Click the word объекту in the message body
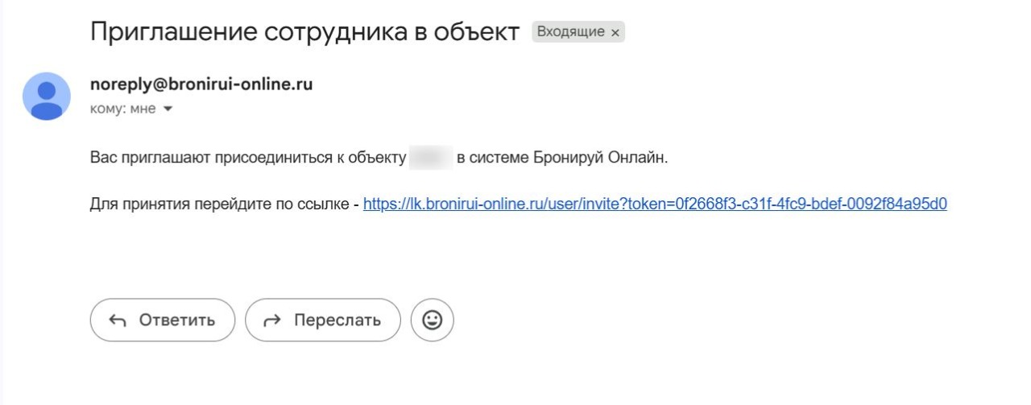The image size is (1031, 405). (x=378, y=158)
